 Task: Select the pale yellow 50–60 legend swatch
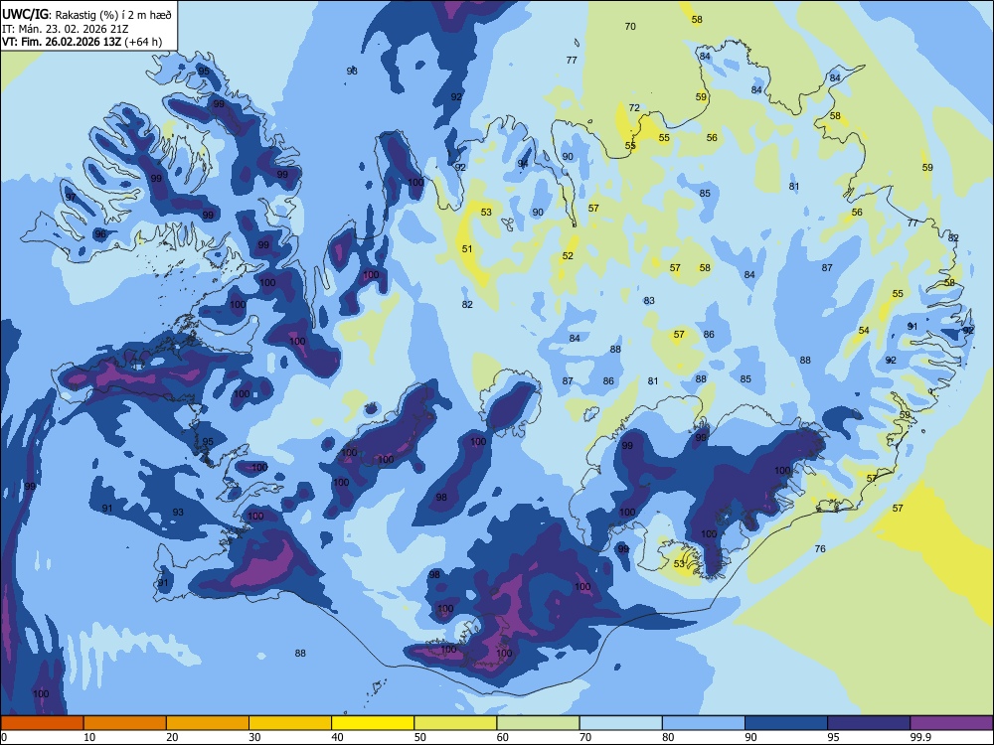(x=455, y=723)
